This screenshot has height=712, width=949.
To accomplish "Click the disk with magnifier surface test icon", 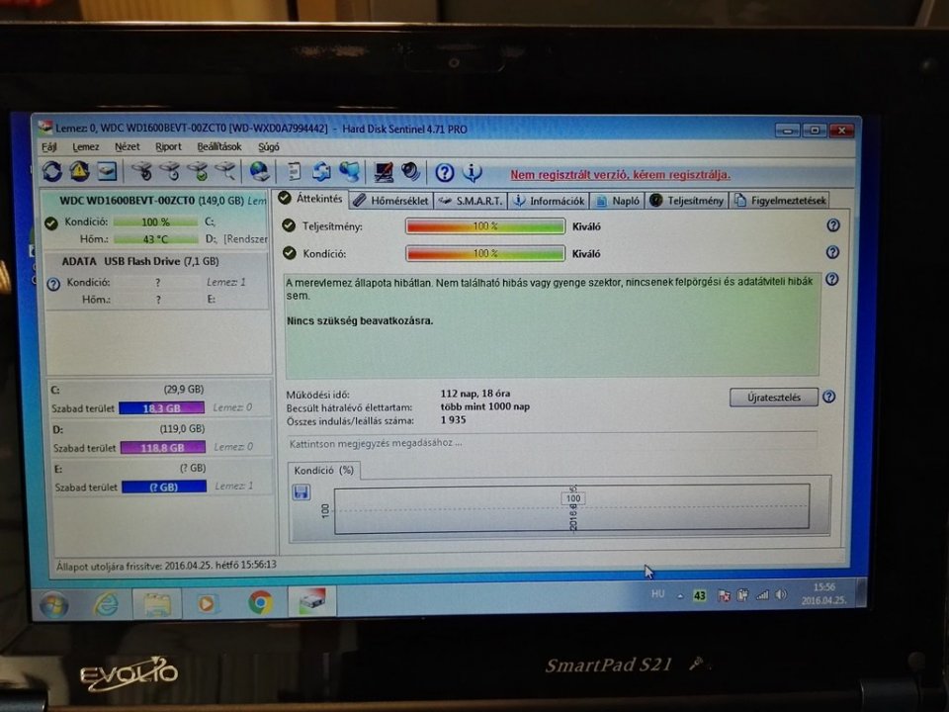I will 225,172.
